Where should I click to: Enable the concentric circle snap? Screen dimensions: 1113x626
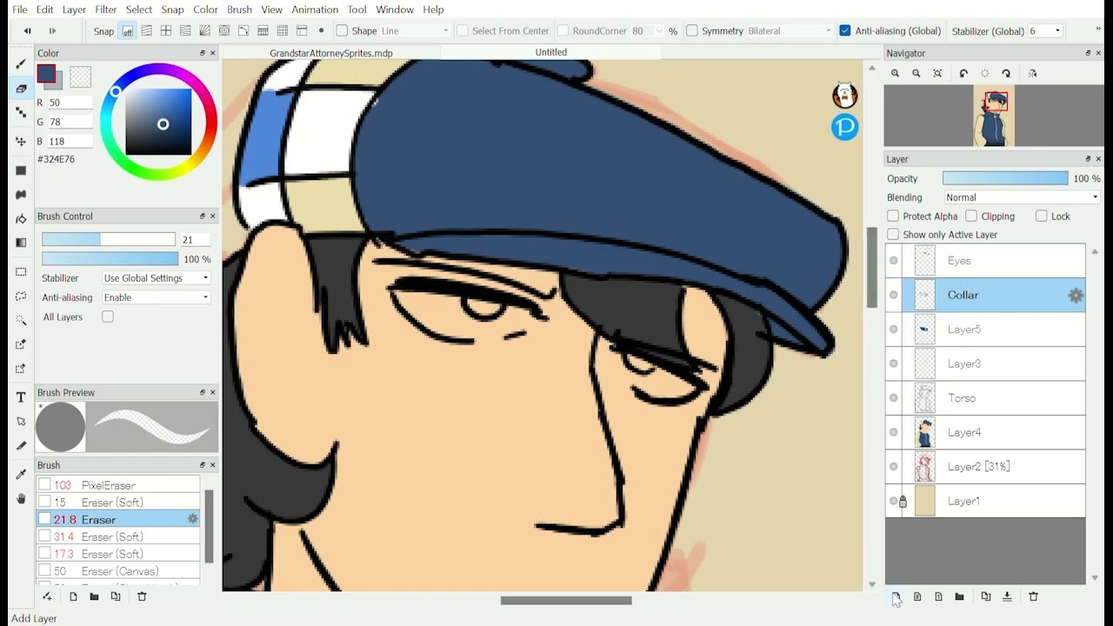224,30
